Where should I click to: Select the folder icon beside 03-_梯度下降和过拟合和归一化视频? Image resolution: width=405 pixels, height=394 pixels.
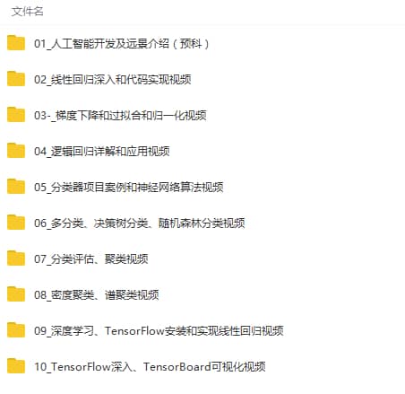pyautogui.click(x=16, y=115)
